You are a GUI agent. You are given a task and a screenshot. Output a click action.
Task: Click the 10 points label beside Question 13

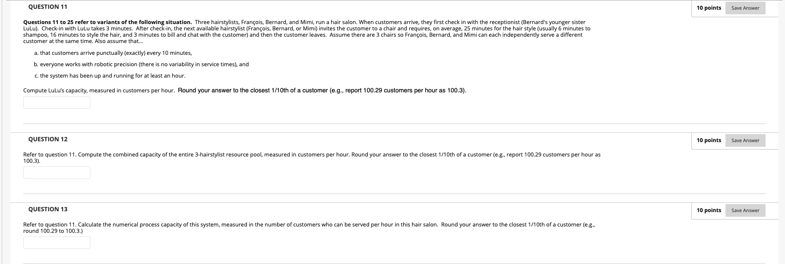coord(708,210)
